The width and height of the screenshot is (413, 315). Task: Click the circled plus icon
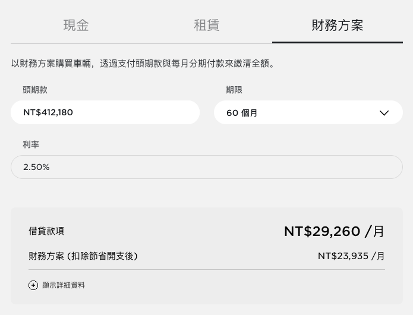click(x=33, y=285)
